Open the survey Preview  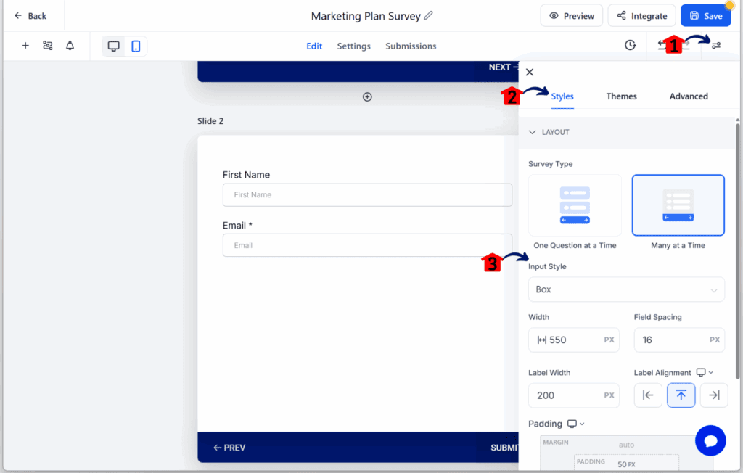[572, 16]
